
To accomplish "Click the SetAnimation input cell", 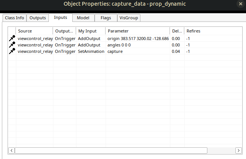I will tap(91, 51).
